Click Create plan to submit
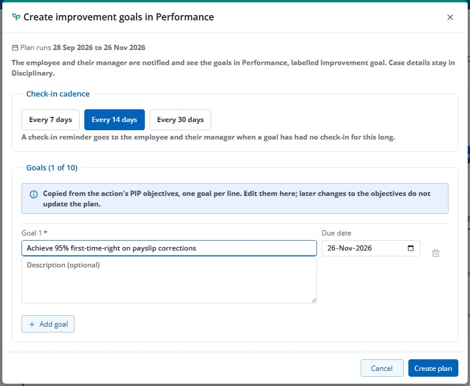Screen dimensions: 470x386 point(433,368)
